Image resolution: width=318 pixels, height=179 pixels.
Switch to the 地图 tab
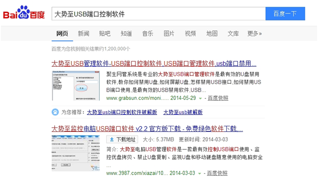pyautogui.click(x=212, y=34)
